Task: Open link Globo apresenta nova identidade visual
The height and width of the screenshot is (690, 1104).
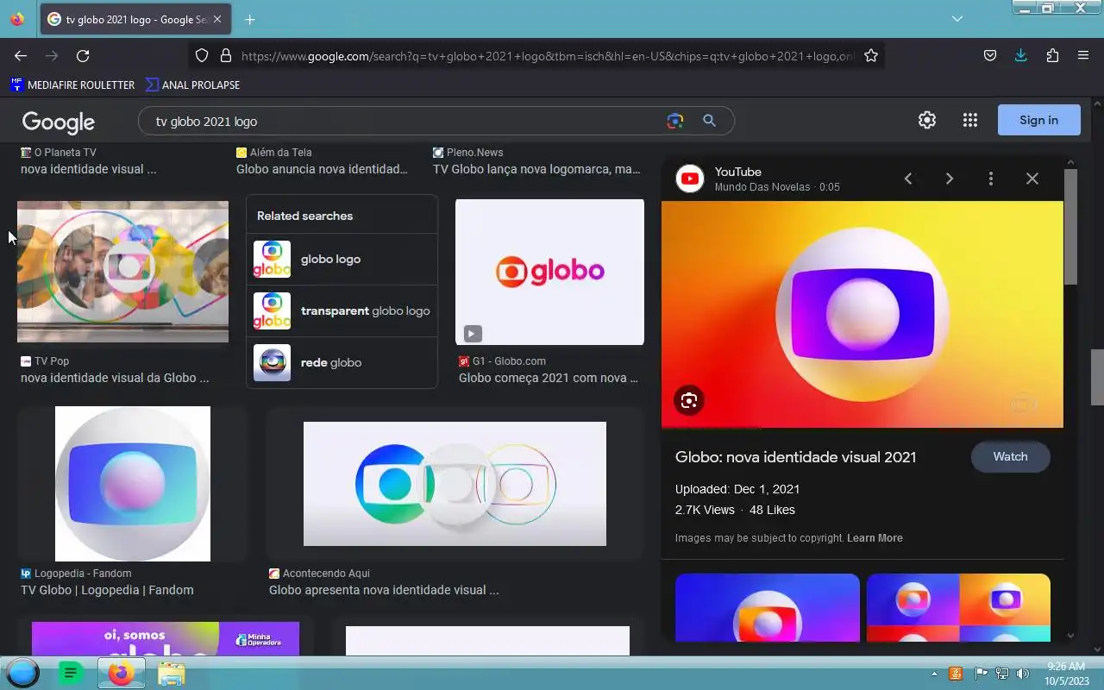Action: [x=384, y=590]
